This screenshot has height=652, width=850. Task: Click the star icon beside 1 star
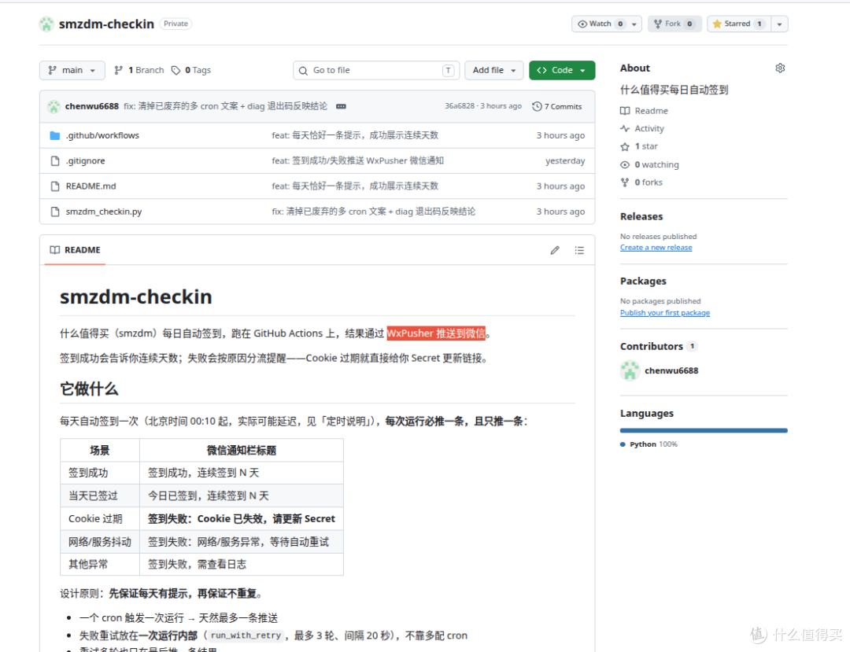tap(625, 146)
